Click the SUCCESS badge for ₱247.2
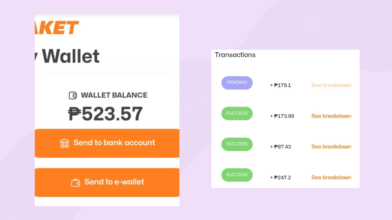This screenshot has width=392, height=220. (x=237, y=175)
